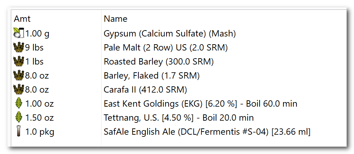Sort by the Amt column header
The image size is (354, 154).
click(22, 19)
